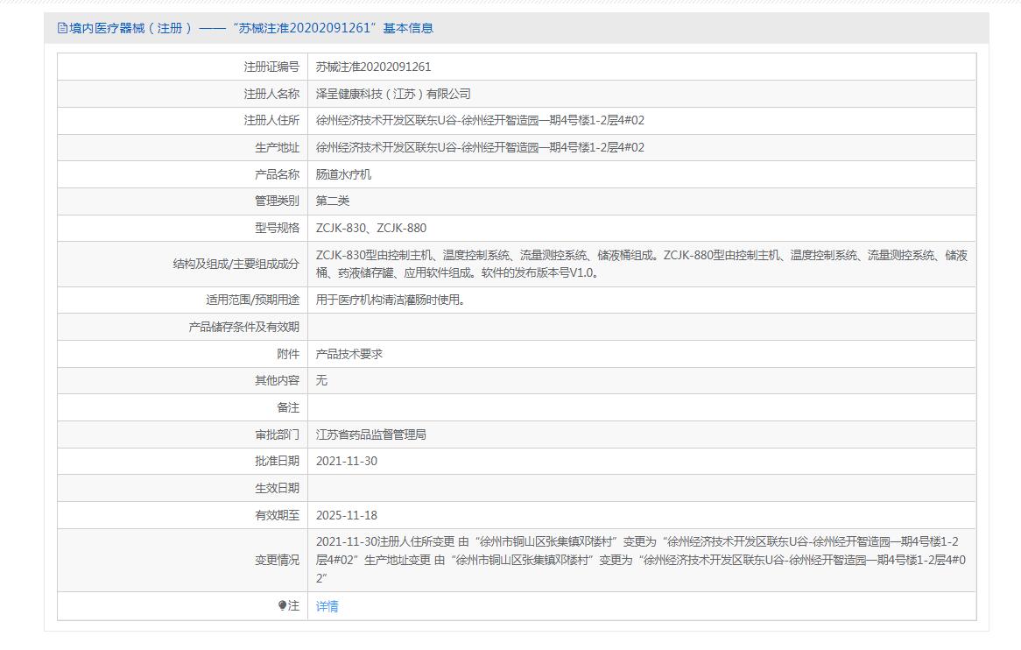Click product name 肠道水疗机
Screen dimensions: 1021x650
coord(343,174)
